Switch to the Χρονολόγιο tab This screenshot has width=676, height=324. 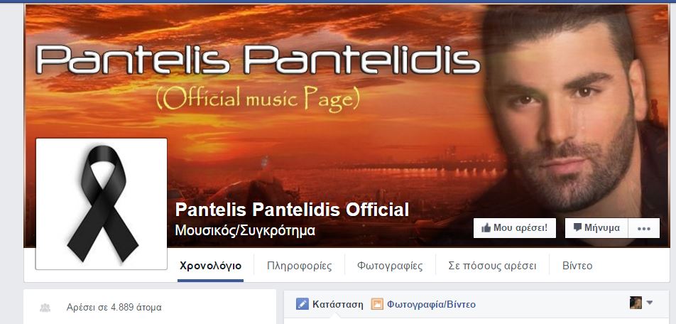pyautogui.click(x=210, y=266)
